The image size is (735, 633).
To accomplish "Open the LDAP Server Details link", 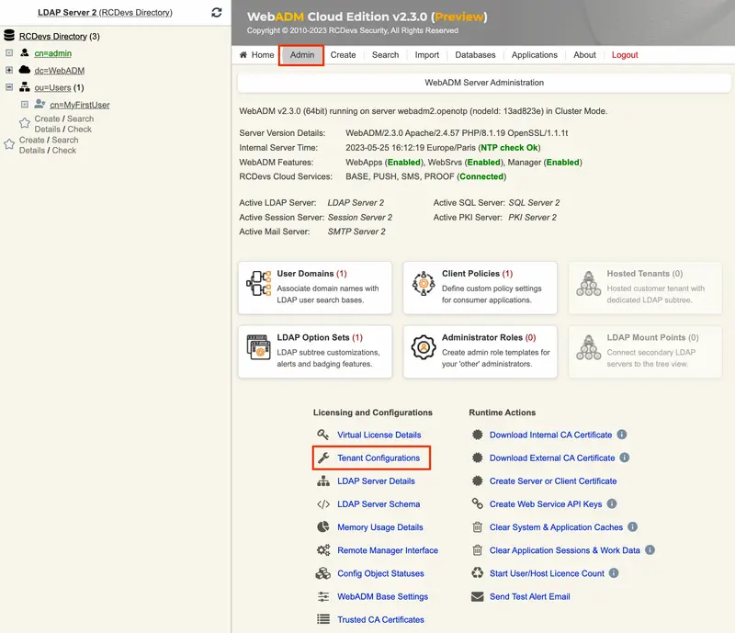I will click(x=376, y=481).
